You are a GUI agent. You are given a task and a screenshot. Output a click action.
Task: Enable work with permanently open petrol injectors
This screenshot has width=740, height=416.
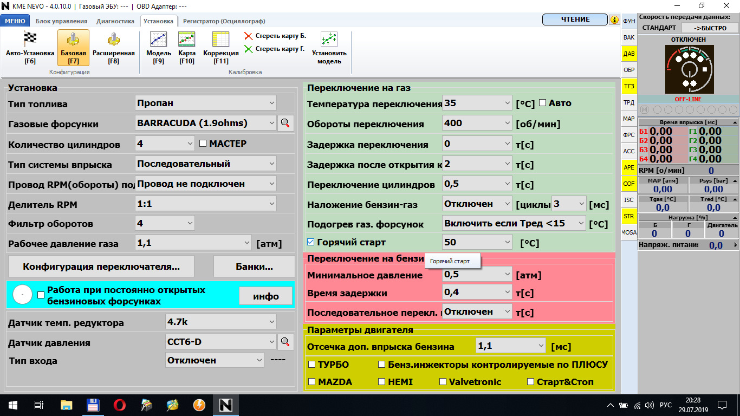41,295
